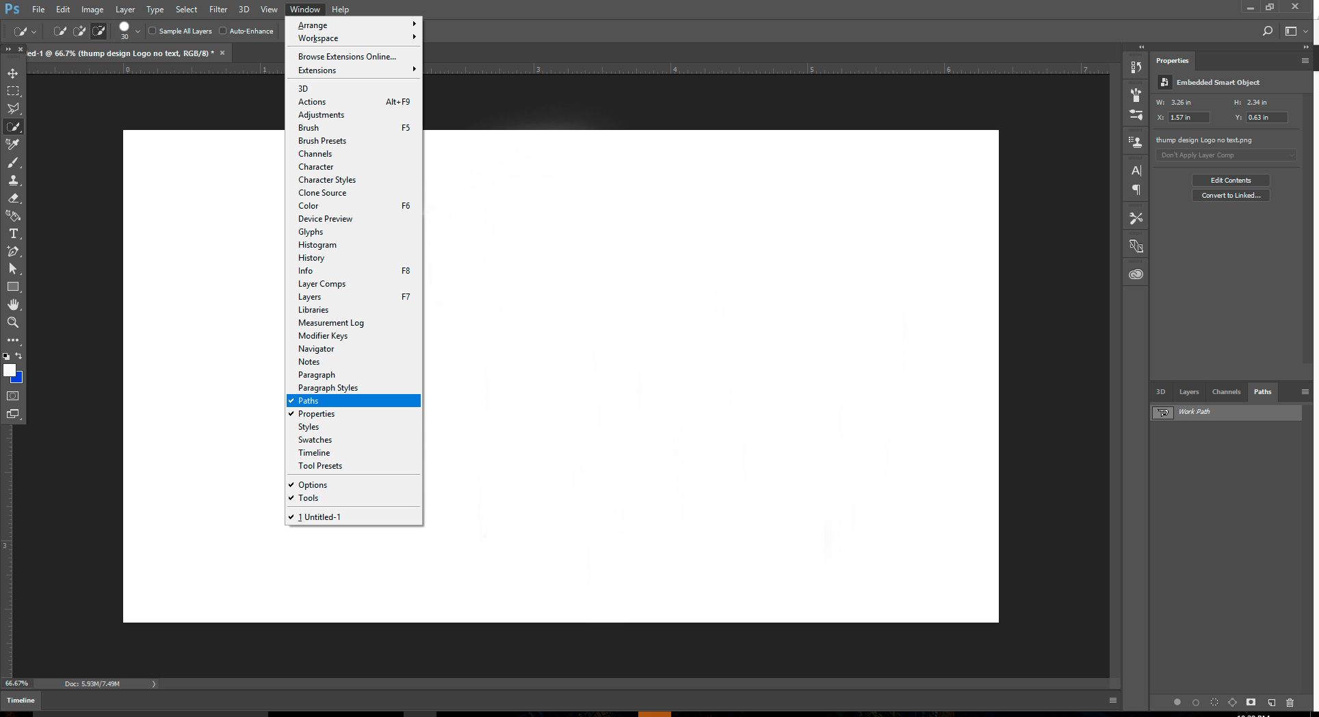Select the Move tool

tap(13, 72)
